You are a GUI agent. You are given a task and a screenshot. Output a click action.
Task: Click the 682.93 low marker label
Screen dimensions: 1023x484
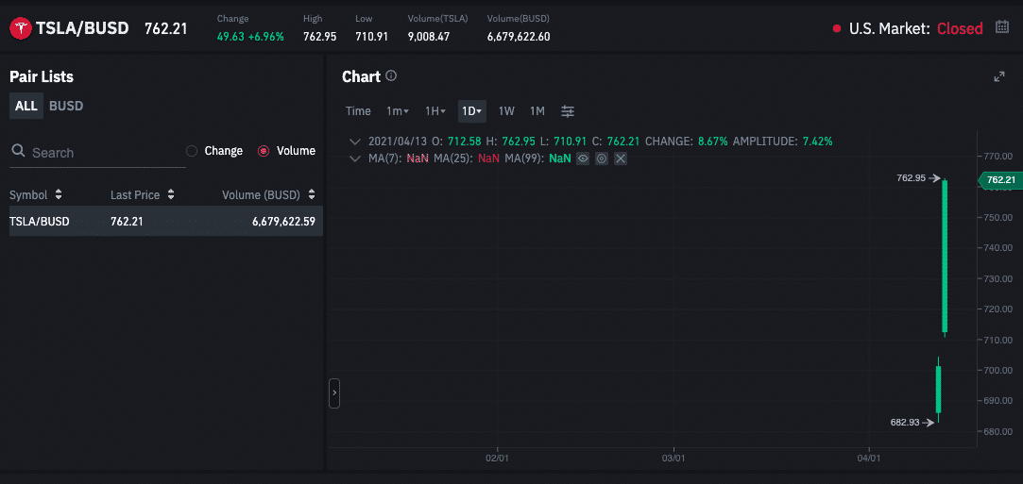pos(904,422)
